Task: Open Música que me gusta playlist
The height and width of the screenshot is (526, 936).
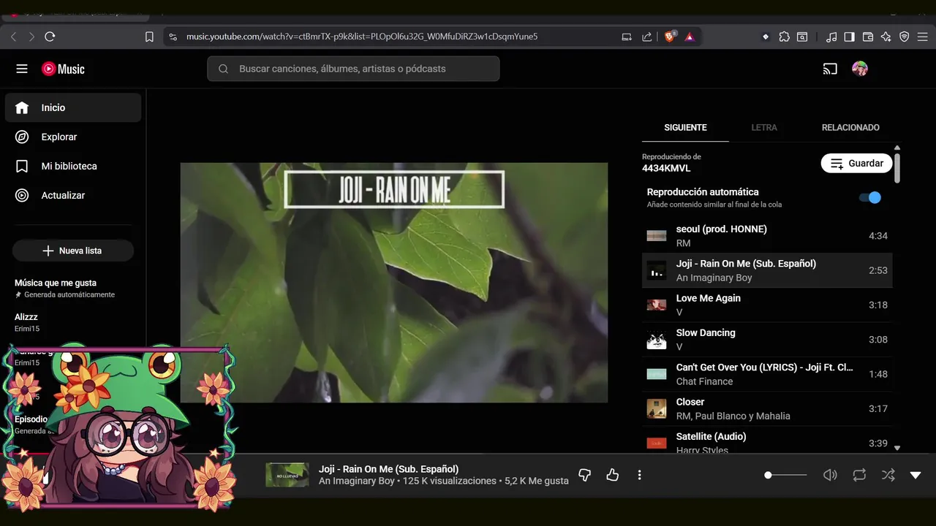Action: 56,283
